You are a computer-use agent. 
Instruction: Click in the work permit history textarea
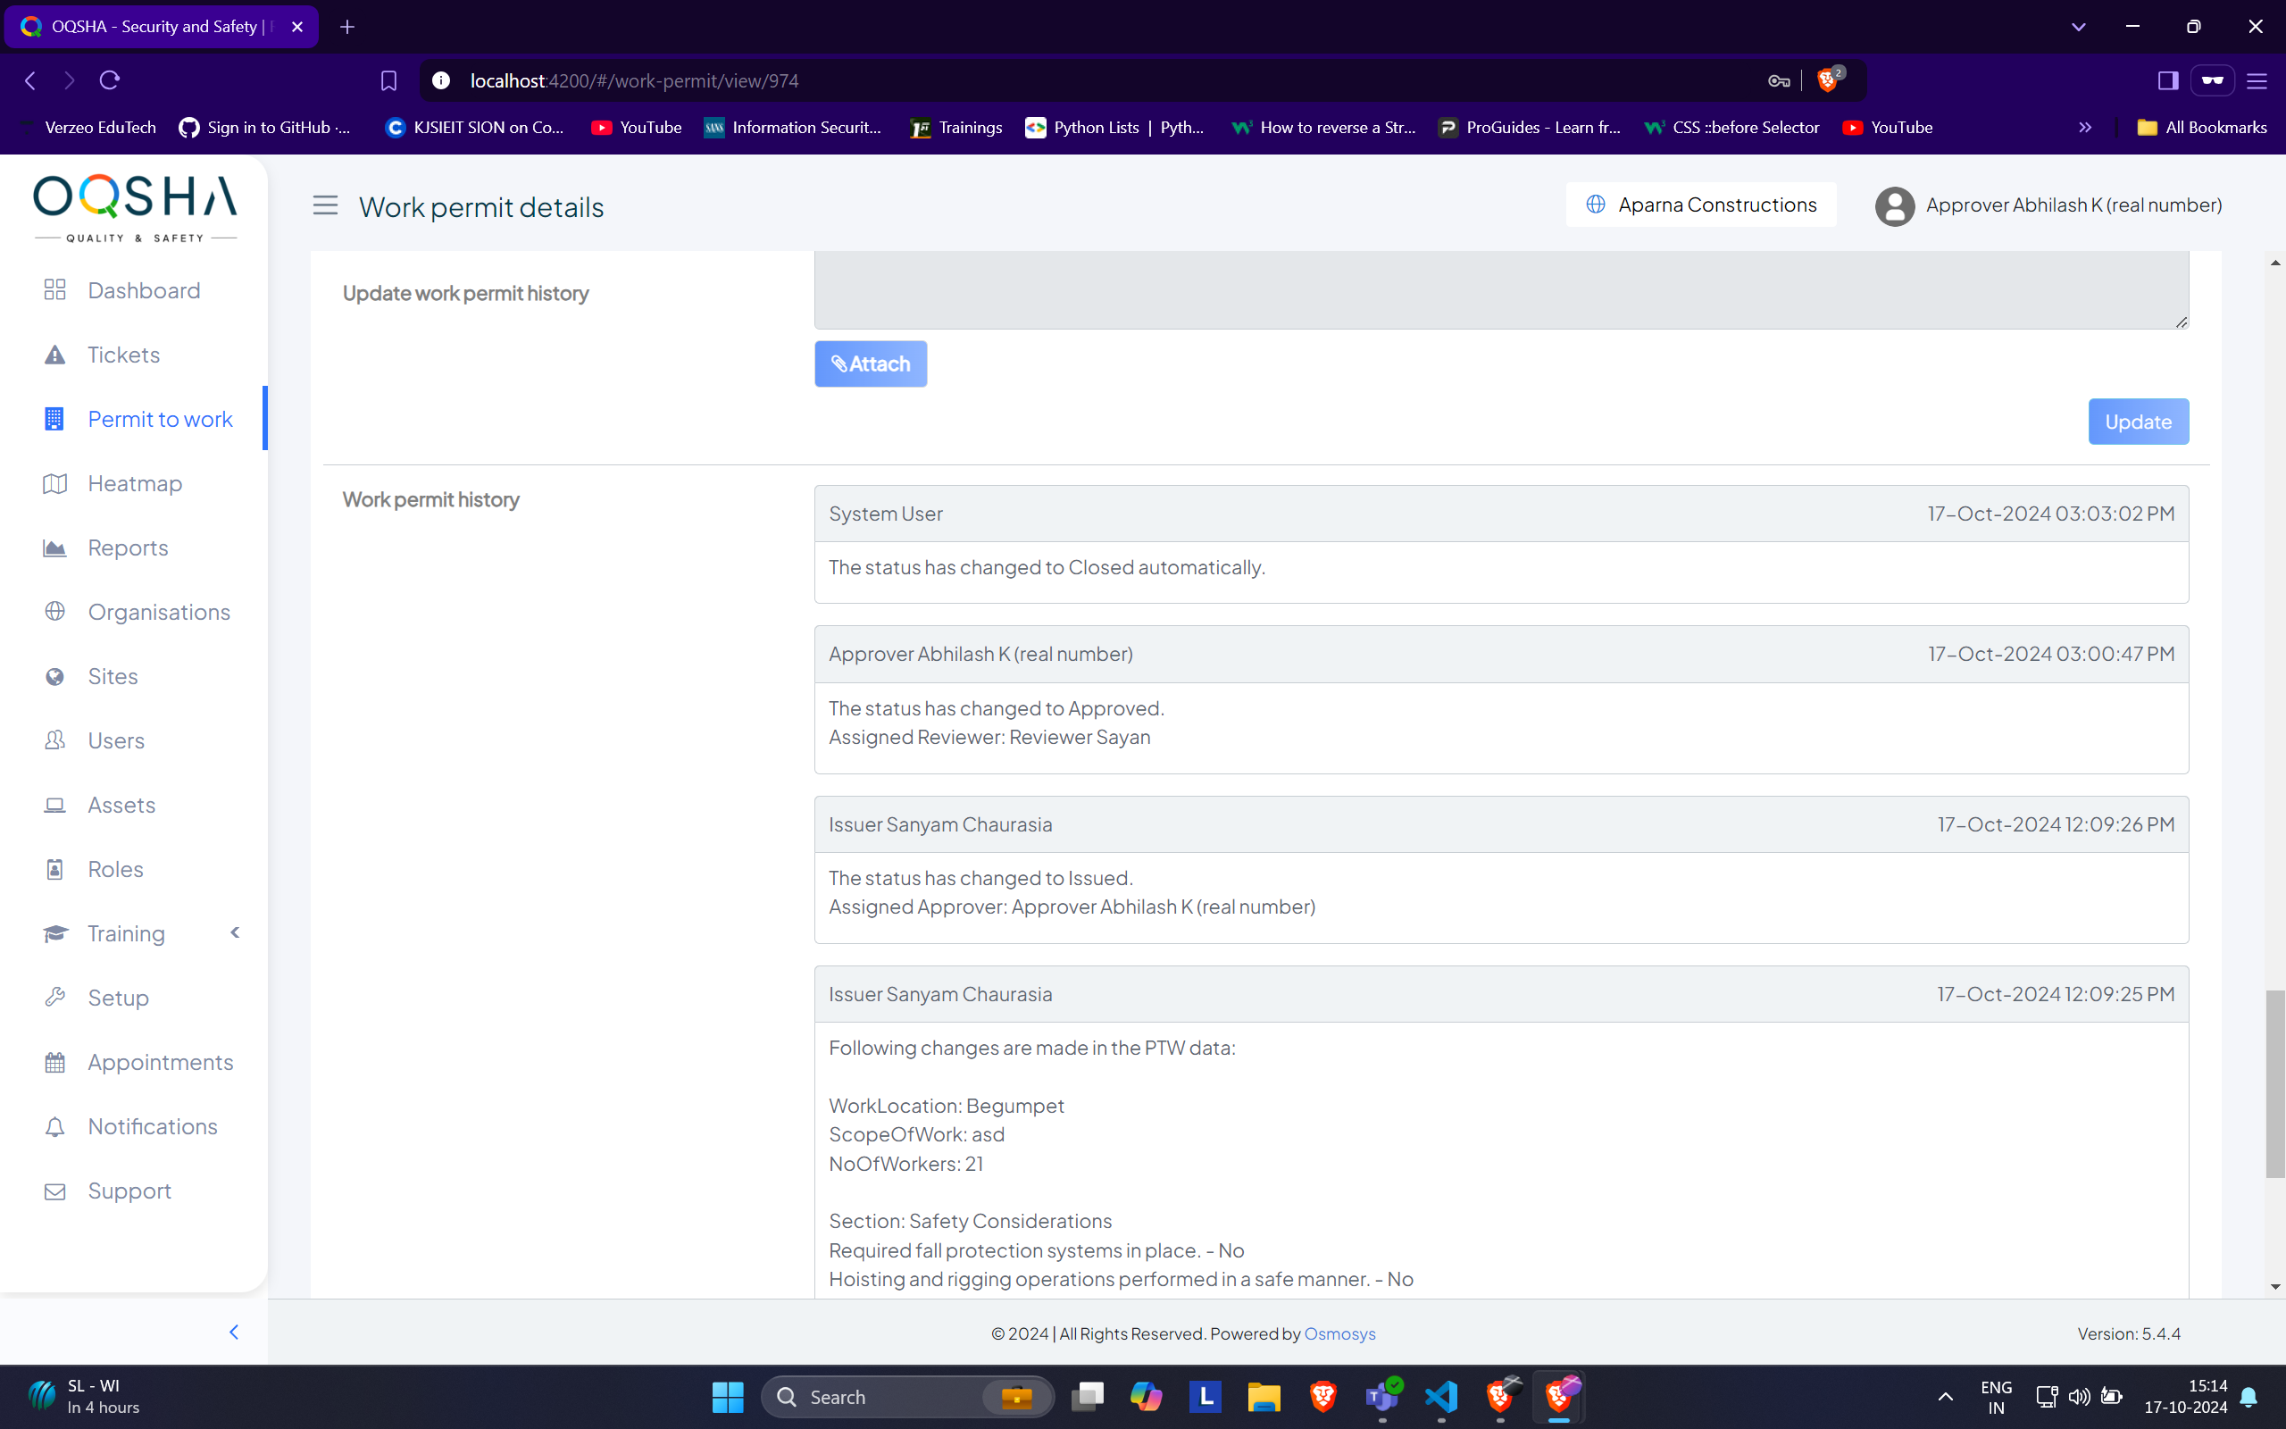[x=1500, y=289]
